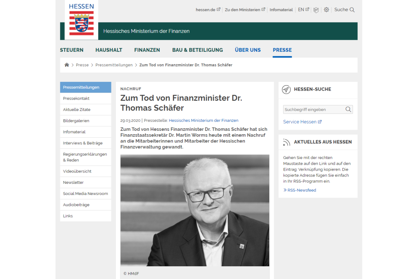
Task: Click the © HMdF photo credit
Action: [x=131, y=274]
